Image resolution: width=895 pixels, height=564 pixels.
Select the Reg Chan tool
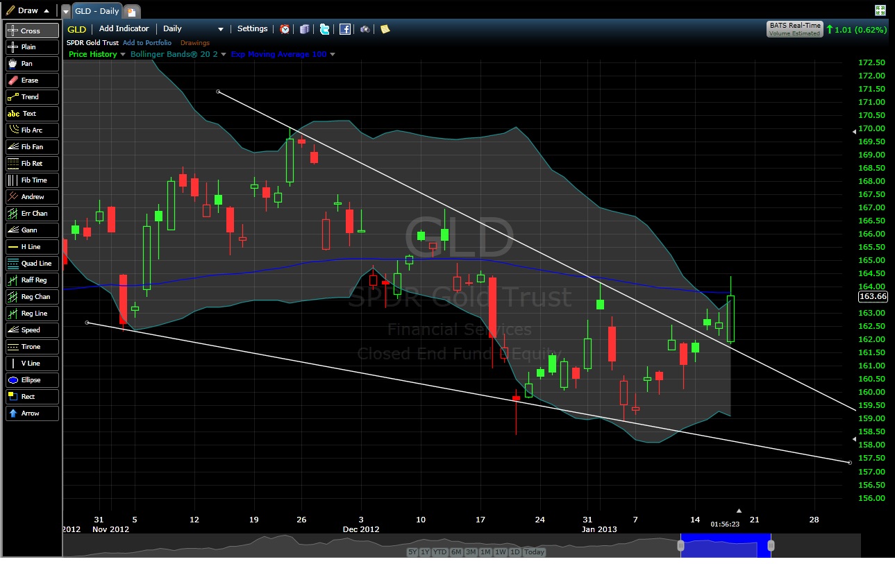pos(32,297)
